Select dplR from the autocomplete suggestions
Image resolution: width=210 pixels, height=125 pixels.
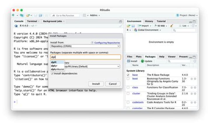57,62
